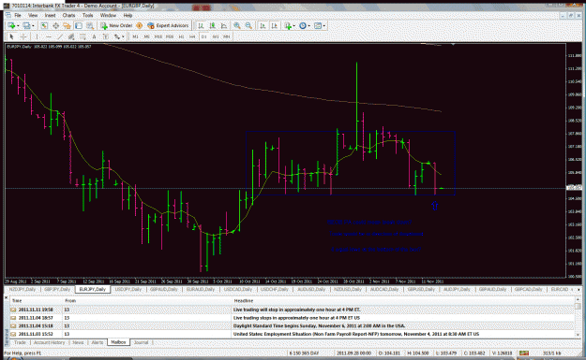Screen dimensions: 586x360
Task: Select the Crosshair tool
Action: (23, 36)
